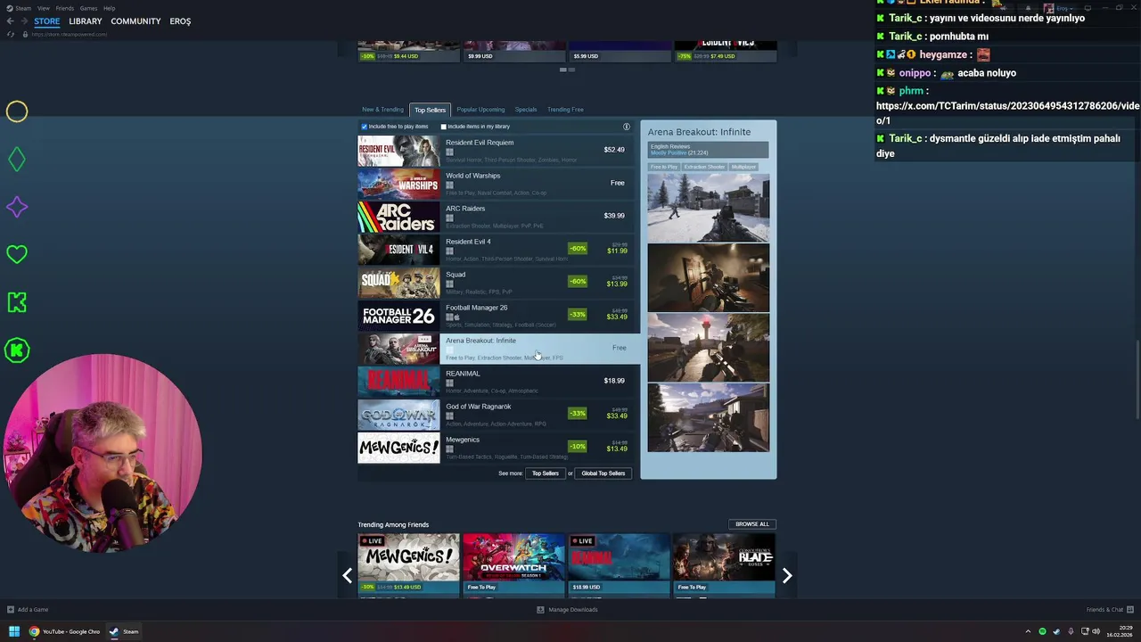Select the Popular Upcoming tab
The height and width of the screenshot is (642, 1141).
coord(480,110)
